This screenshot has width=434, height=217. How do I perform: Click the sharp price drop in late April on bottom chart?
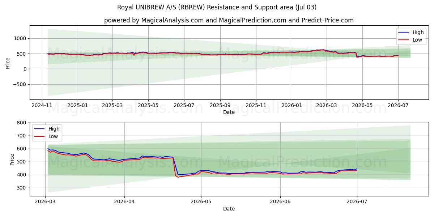click(x=175, y=166)
